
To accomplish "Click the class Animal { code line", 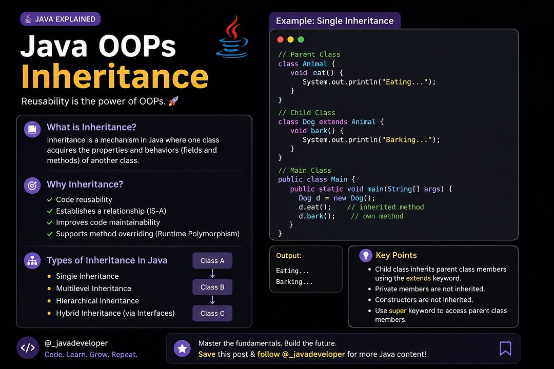I will pos(306,64).
